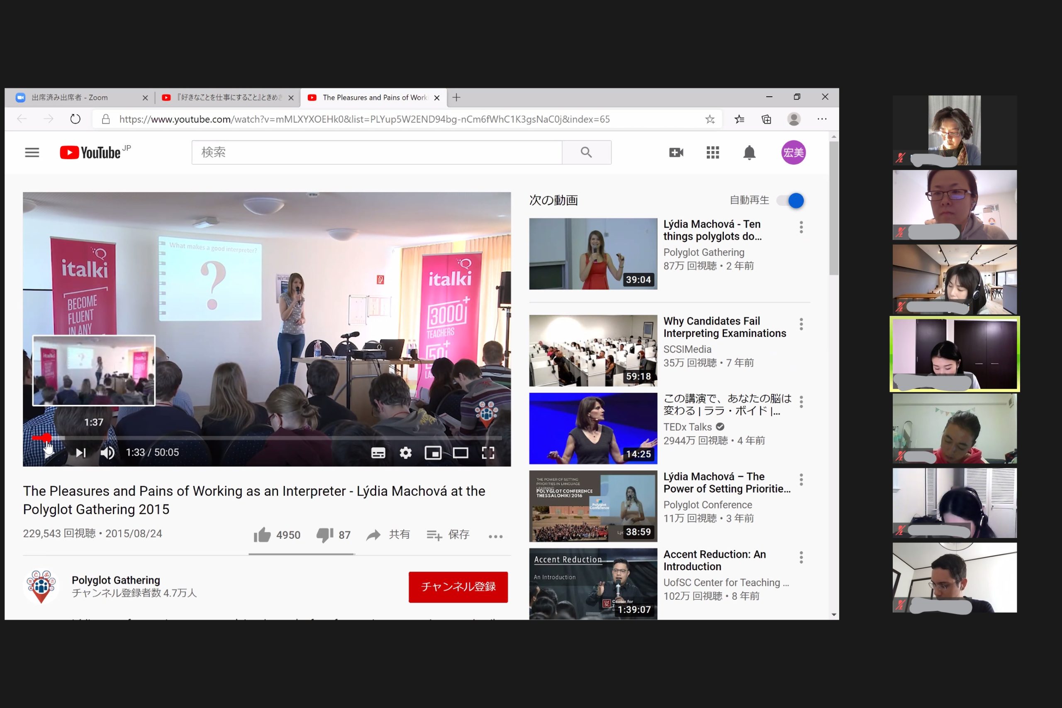Add this page to favorites via star
Viewport: 1062px width, 708px height.
[710, 119]
